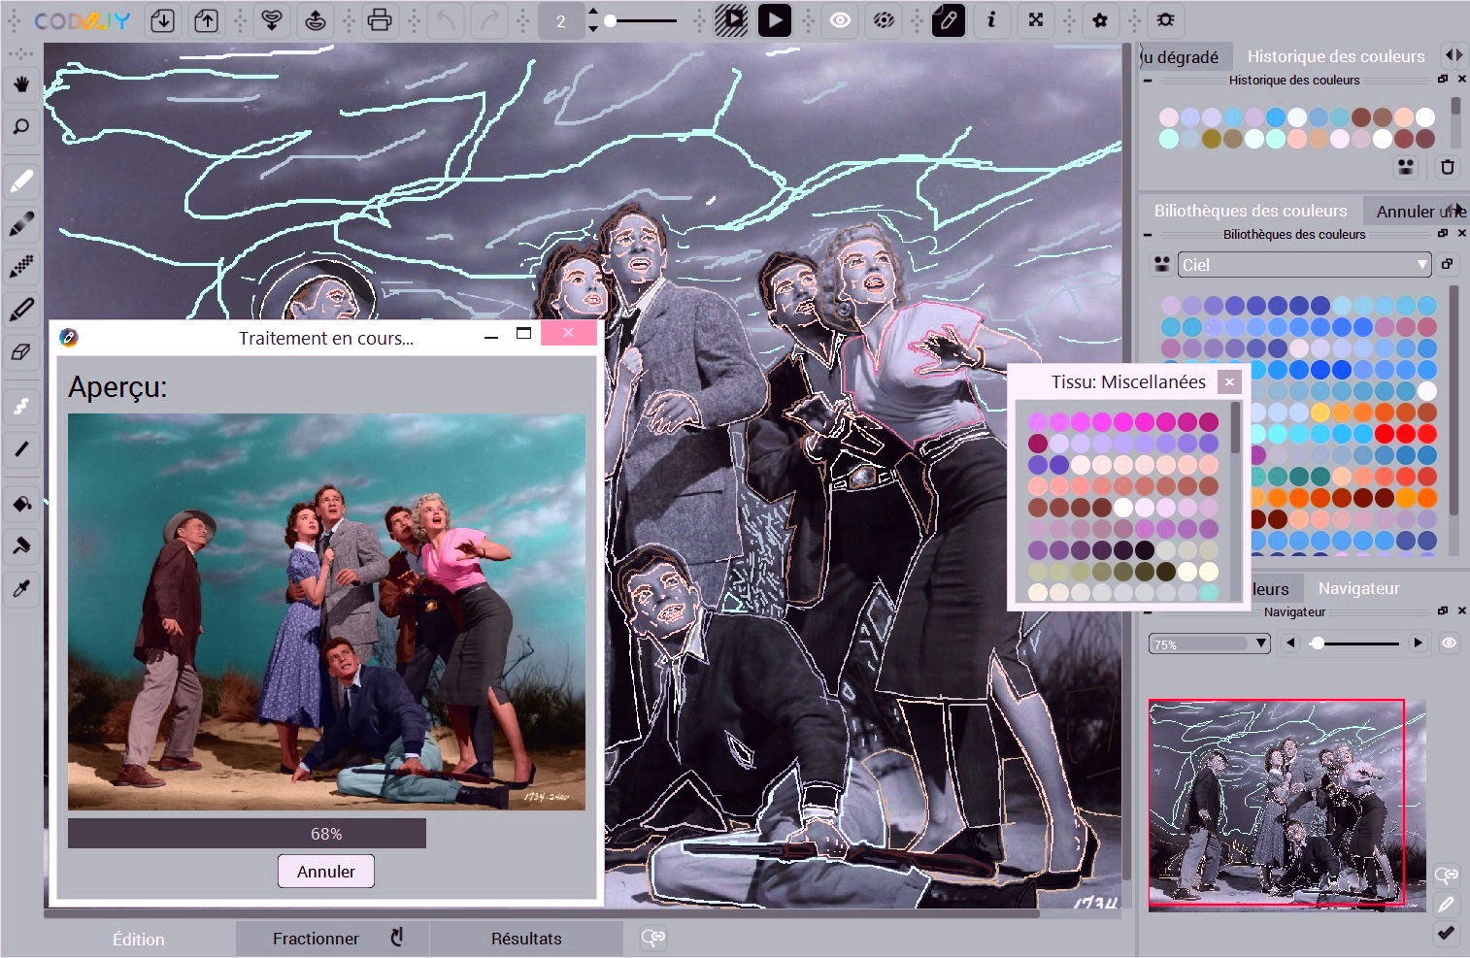Open settings via the gear icon
This screenshot has width=1470, height=958.
pos(1100,20)
